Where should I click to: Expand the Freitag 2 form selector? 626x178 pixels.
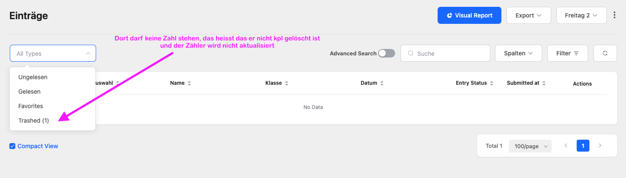(x=581, y=15)
